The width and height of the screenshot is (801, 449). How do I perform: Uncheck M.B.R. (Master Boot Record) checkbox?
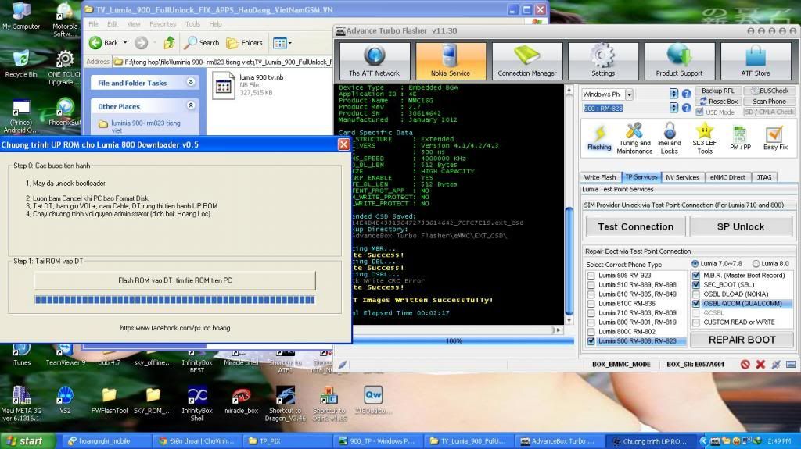tap(695, 276)
